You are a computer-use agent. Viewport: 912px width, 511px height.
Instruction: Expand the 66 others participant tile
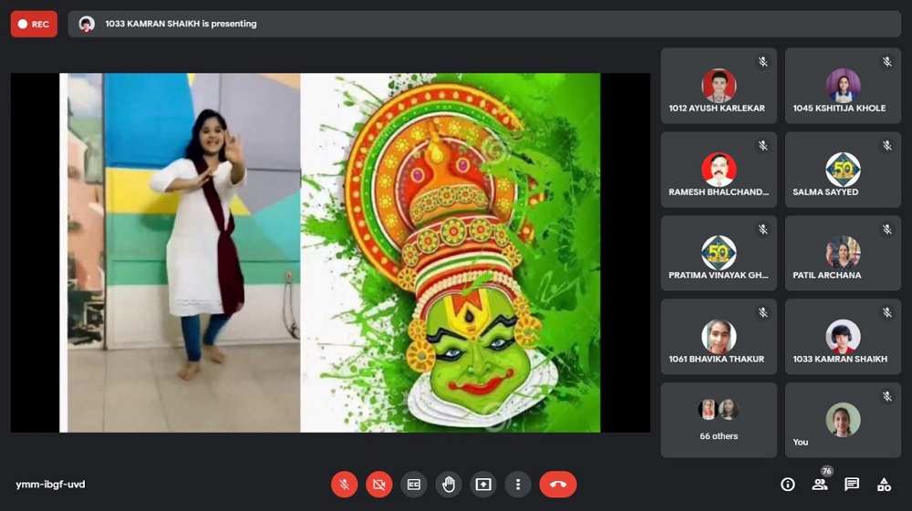pos(719,420)
